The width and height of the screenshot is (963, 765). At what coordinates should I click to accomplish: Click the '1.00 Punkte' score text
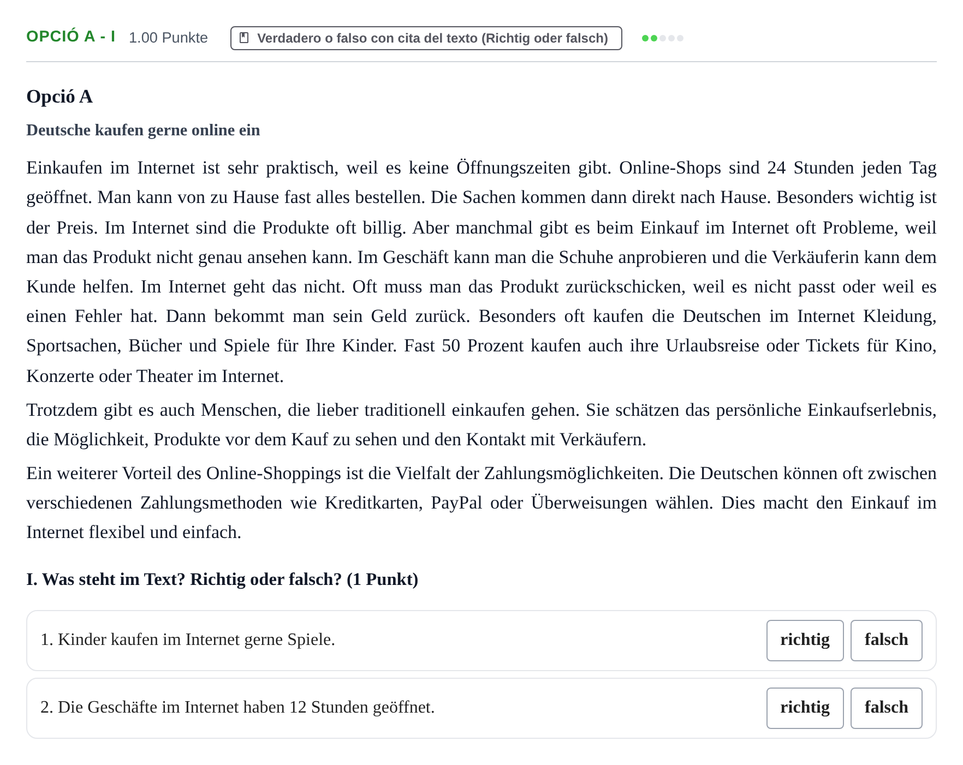(x=168, y=38)
